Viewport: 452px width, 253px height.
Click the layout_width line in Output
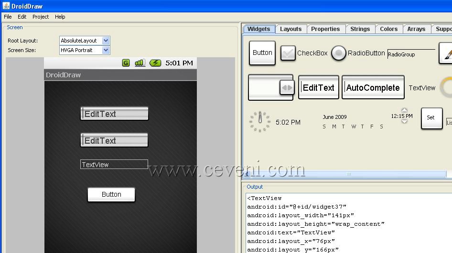coord(301,215)
